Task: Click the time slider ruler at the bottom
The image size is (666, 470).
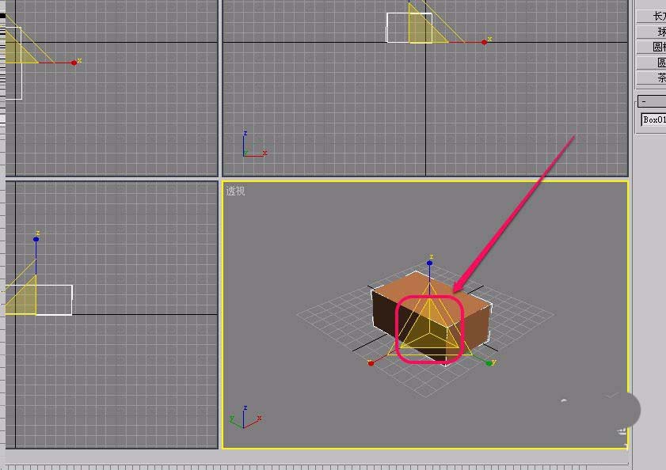Action: point(317,465)
